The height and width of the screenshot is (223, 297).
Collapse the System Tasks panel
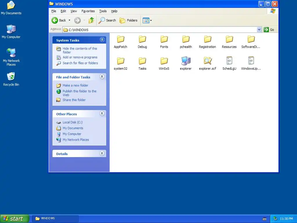coord(102,39)
